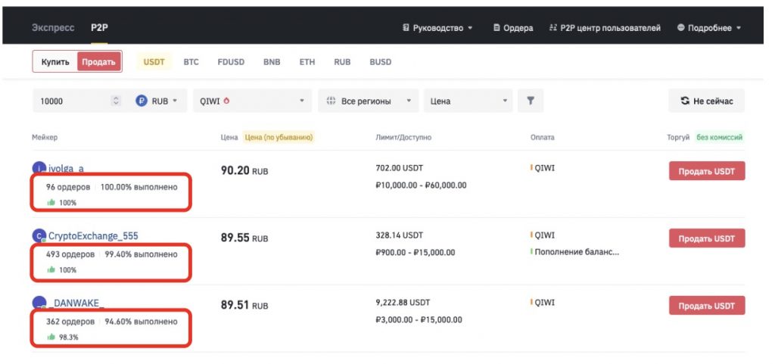Click the Подробнее circle icon
Screen dimensions: 775x364
[x=680, y=28]
